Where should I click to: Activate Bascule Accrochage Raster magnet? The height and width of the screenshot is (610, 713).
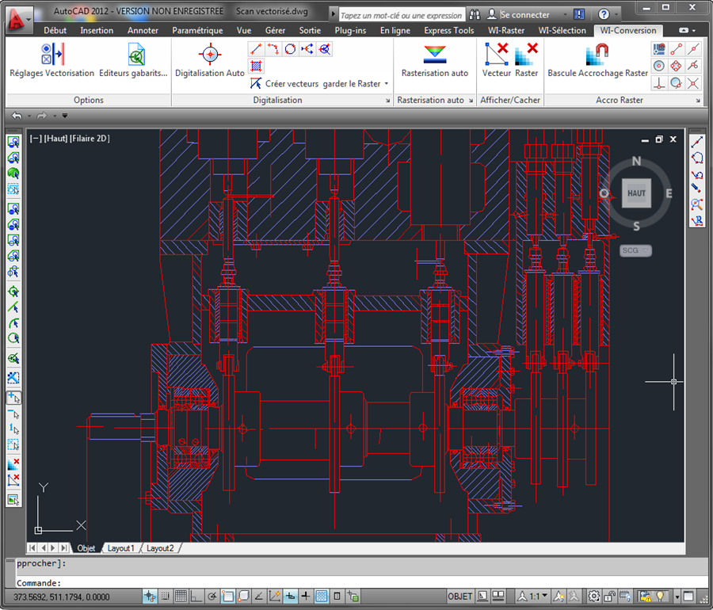597,60
